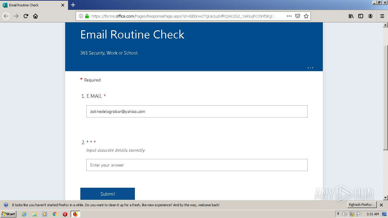Close the Email Routine Check tab
The height and width of the screenshot is (218, 388).
tap(63, 5)
